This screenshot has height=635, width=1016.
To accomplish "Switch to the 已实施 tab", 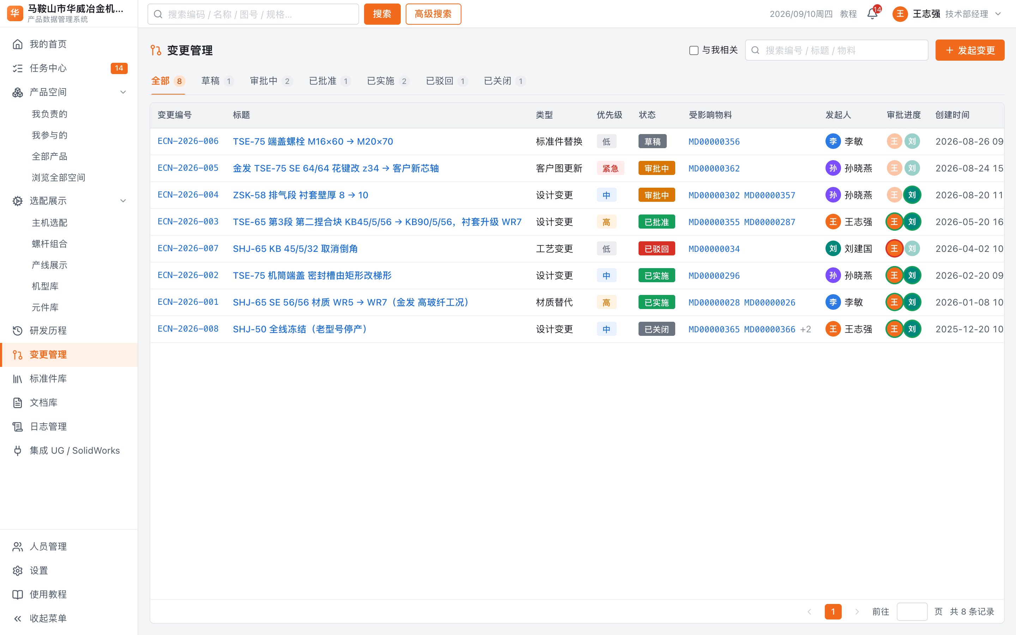I will click(x=388, y=81).
